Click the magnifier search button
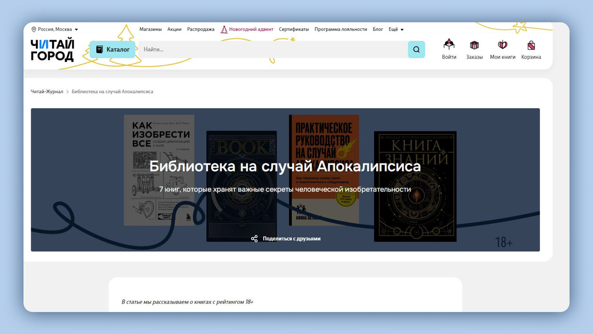The width and height of the screenshot is (593, 334). tap(417, 49)
